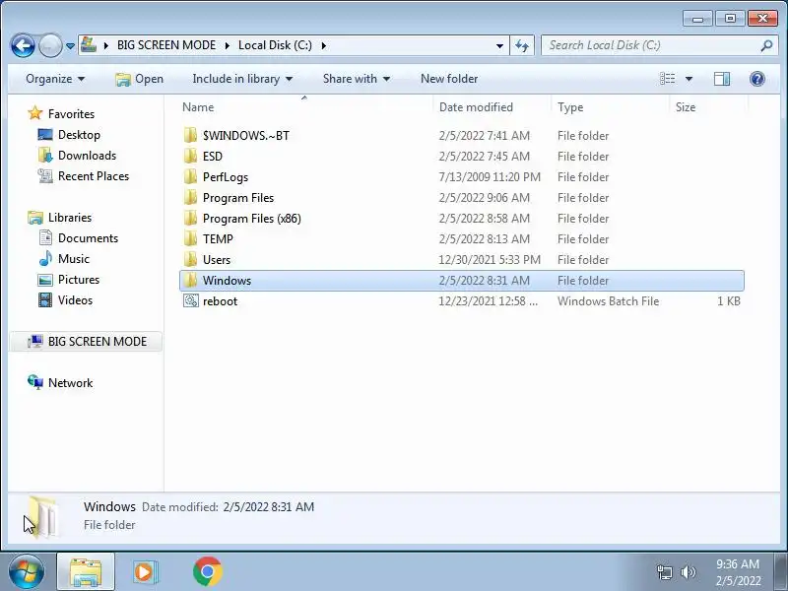Go back with the Back arrow button
The image size is (788, 591).
click(23, 46)
